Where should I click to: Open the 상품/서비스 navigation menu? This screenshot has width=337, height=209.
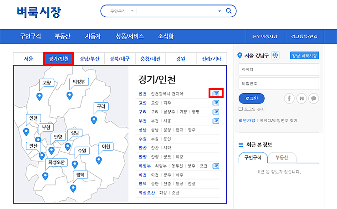pyautogui.click(x=130, y=36)
